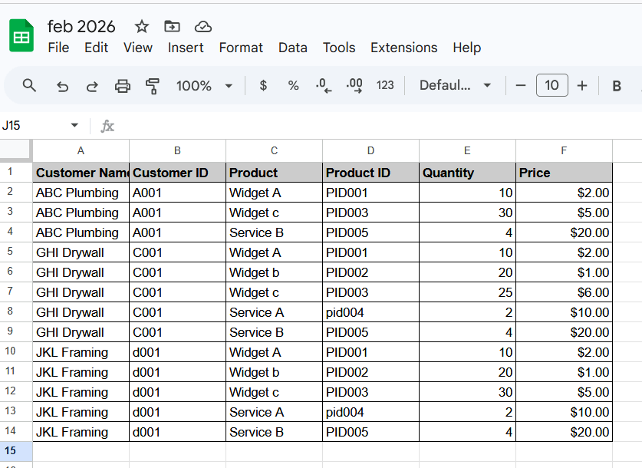Viewport: 642px width, 468px height.
Task: Toggle bold formatting
Action: pyautogui.click(x=616, y=86)
